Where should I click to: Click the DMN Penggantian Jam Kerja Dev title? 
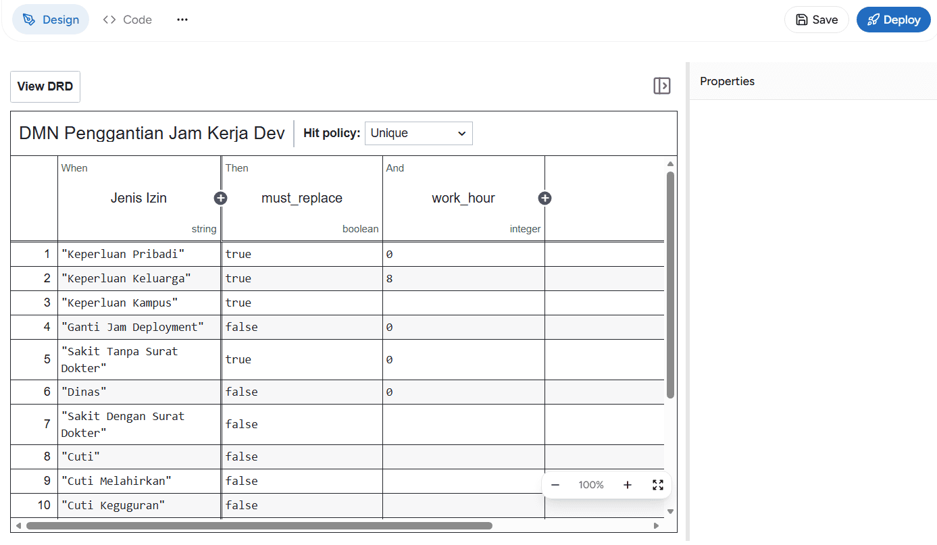pos(152,133)
